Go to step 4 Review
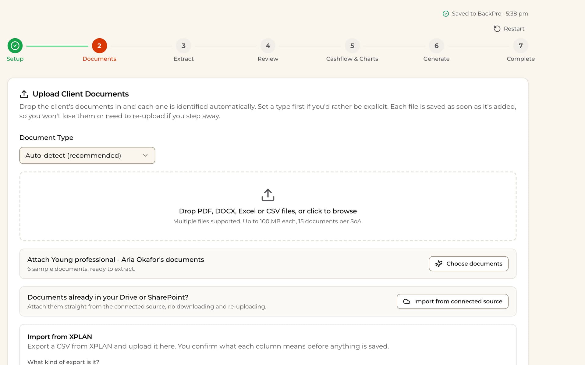585x365 pixels. coord(268,46)
